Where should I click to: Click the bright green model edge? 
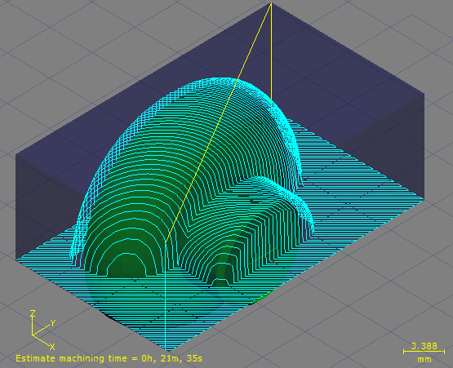262,298
